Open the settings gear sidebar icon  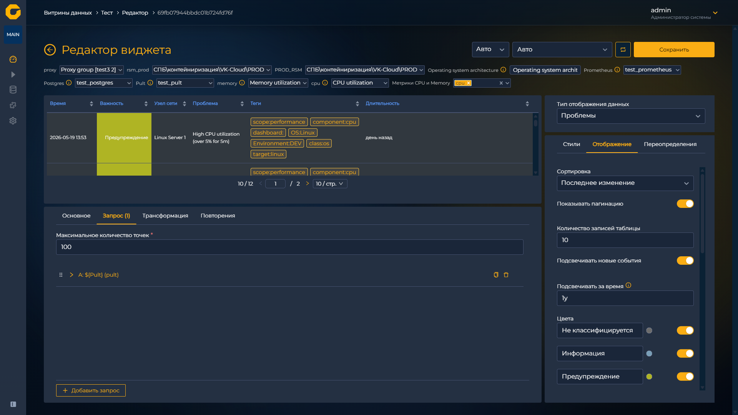coord(13,121)
